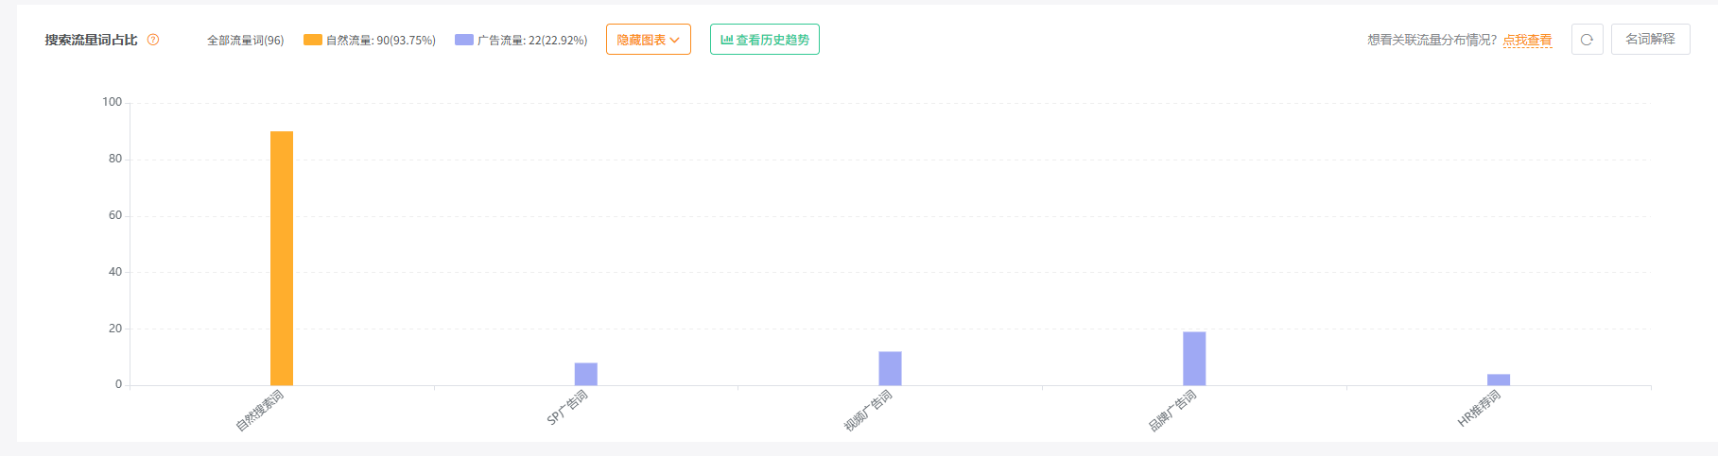The height and width of the screenshot is (456, 1718).
Task: Click the orange 自然搜索词 bar
Action: 282,258
